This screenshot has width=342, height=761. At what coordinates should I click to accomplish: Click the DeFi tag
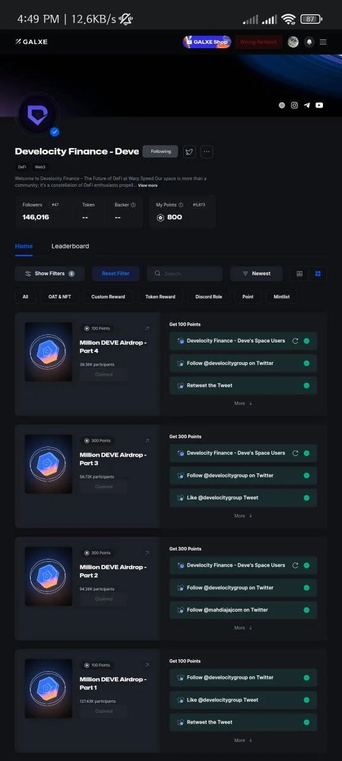(21, 167)
